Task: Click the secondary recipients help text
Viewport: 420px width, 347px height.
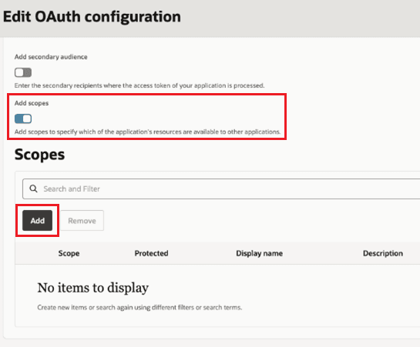Action: coord(139,85)
